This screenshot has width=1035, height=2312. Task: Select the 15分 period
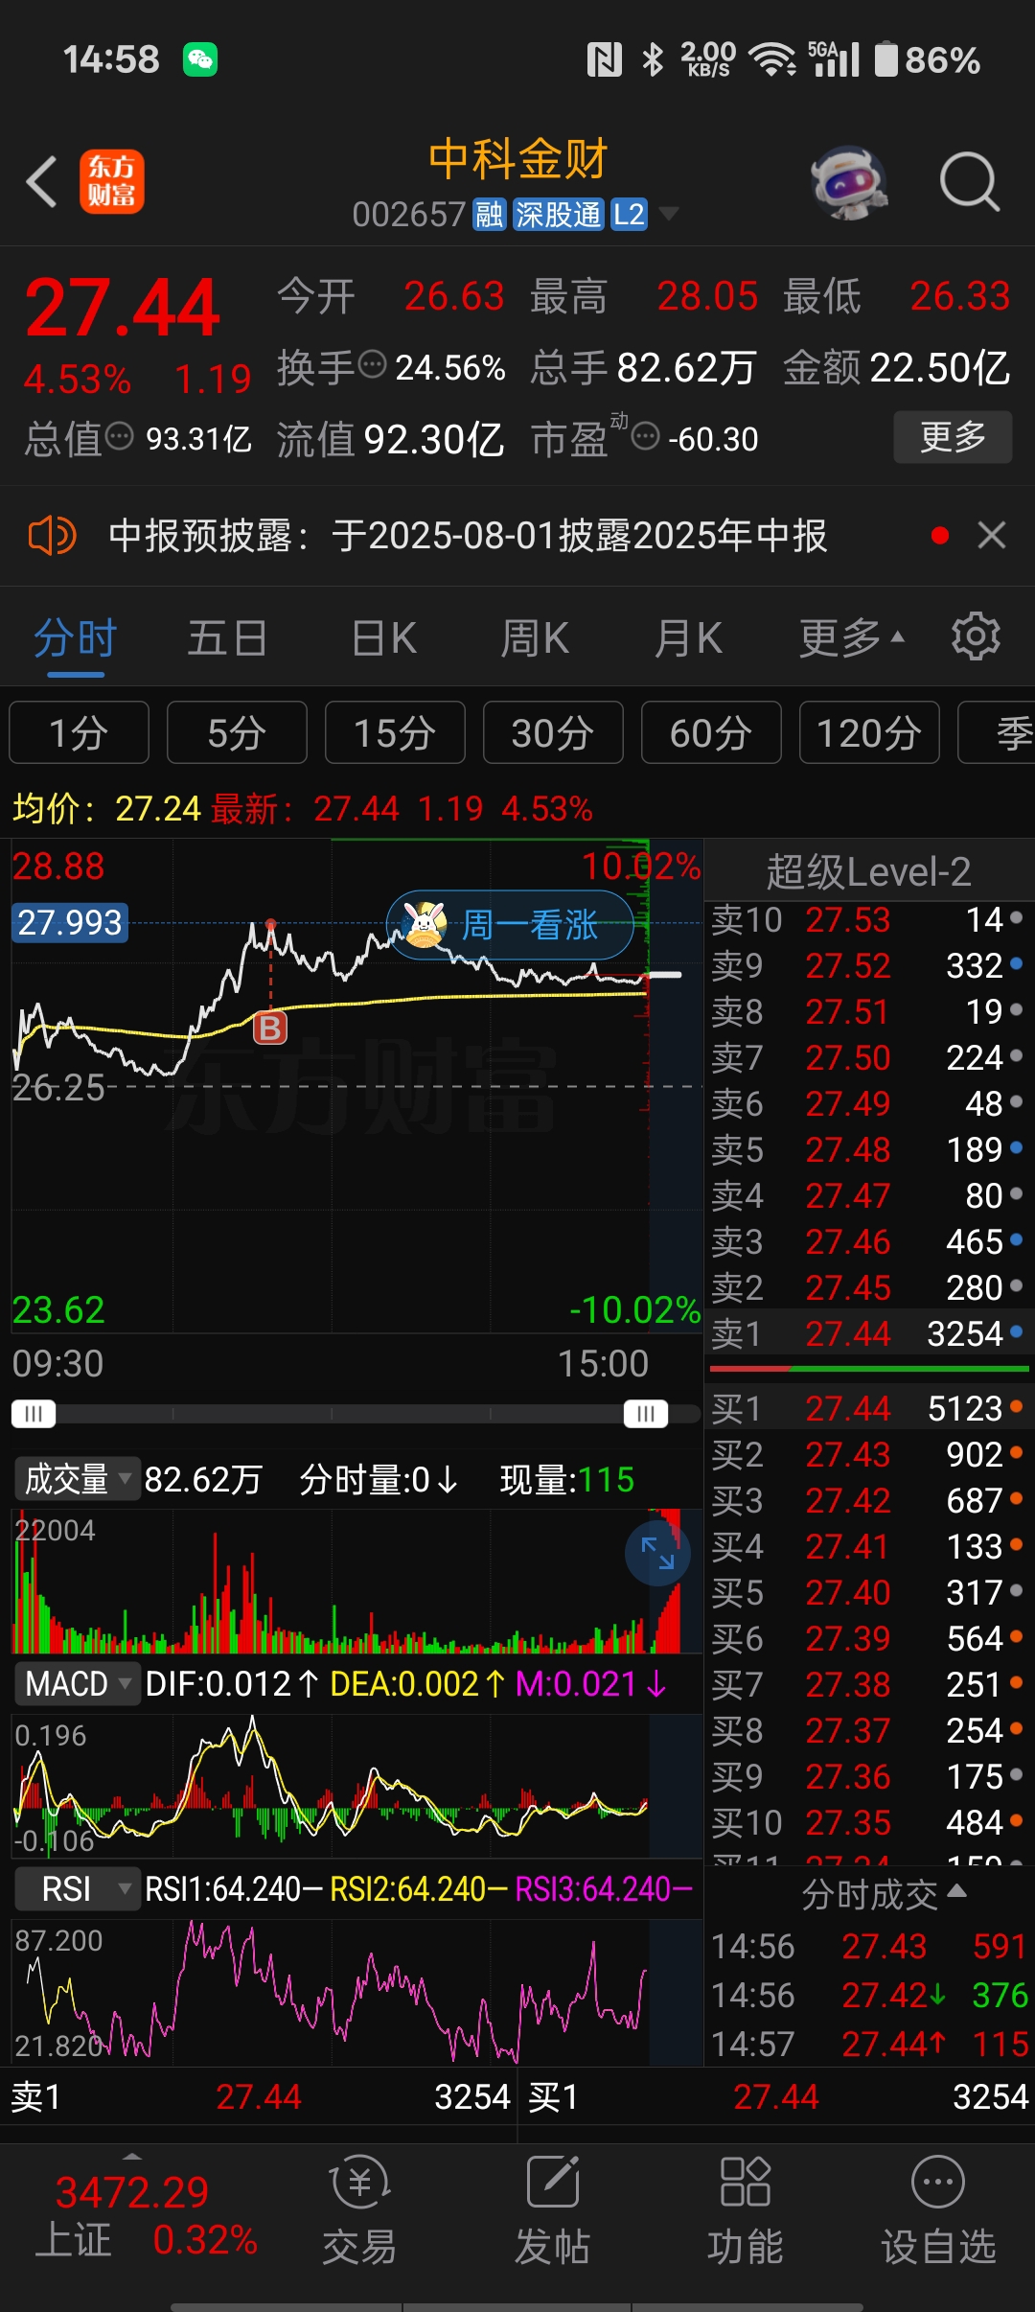(395, 732)
